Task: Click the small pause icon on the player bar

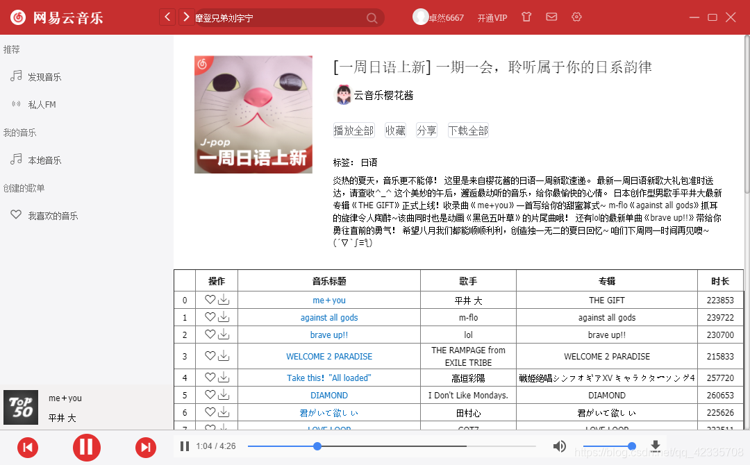Action: pyautogui.click(x=185, y=446)
